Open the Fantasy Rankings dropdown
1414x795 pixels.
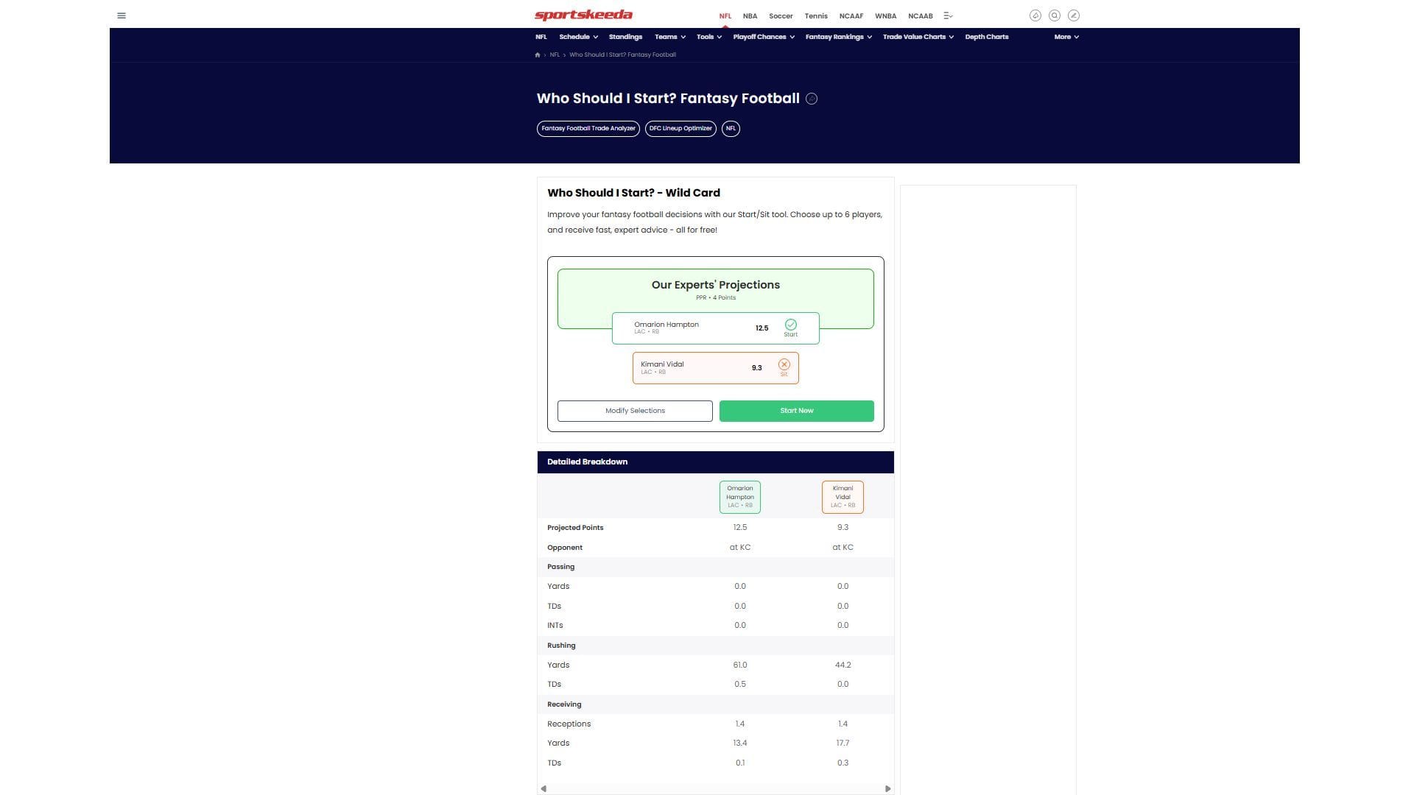pyautogui.click(x=838, y=37)
